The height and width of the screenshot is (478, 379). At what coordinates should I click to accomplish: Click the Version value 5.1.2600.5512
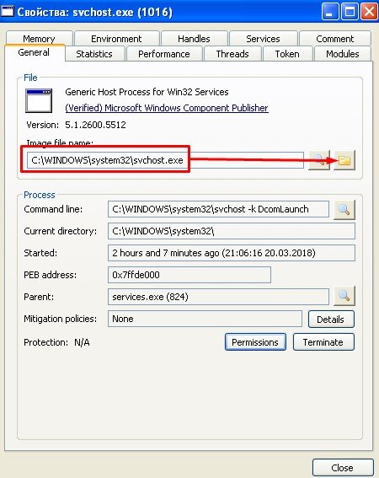[95, 125]
